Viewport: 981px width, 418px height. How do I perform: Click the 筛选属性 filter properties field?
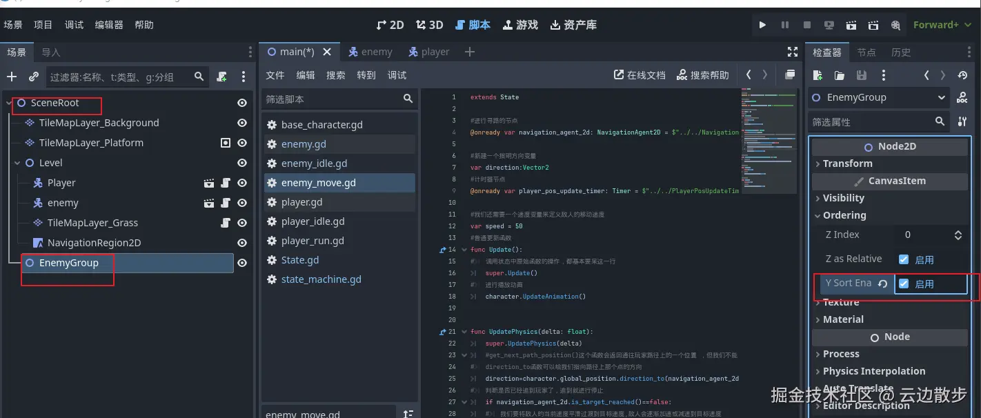click(878, 121)
